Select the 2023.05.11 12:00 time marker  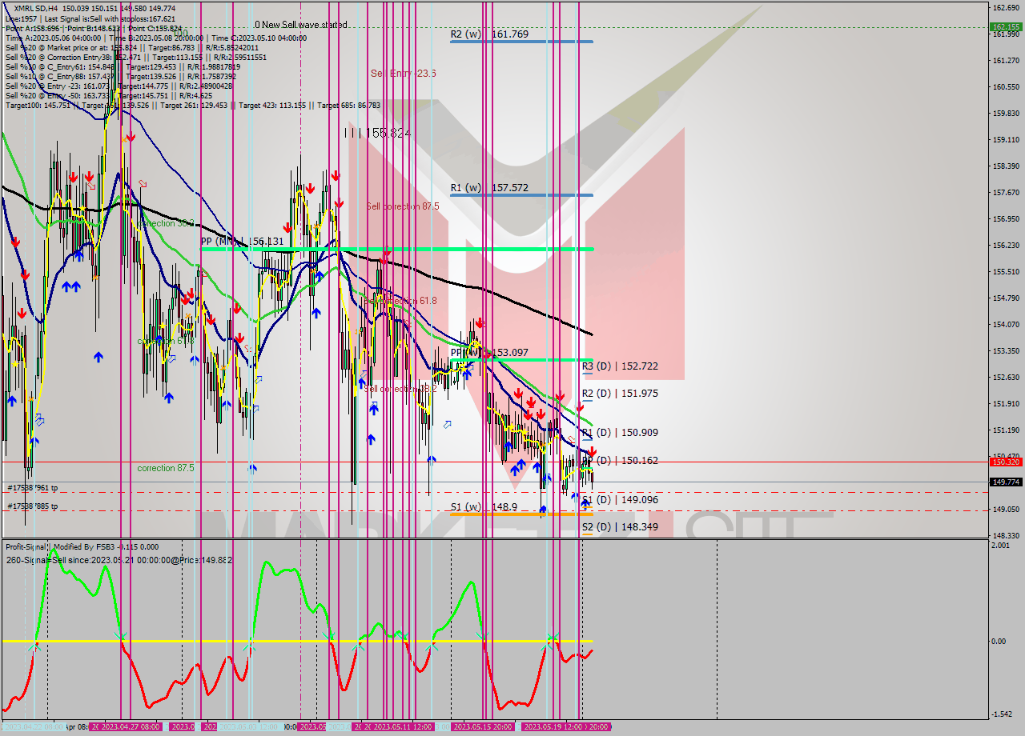[x=403, y=726]
